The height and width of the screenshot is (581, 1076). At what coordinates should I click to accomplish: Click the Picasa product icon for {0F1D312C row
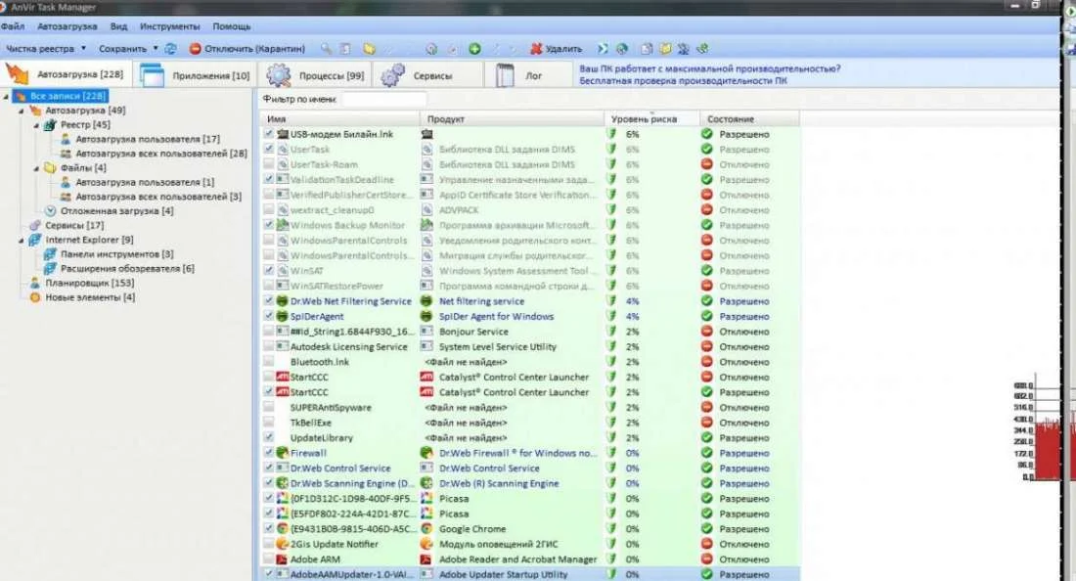tap(426, 499)
